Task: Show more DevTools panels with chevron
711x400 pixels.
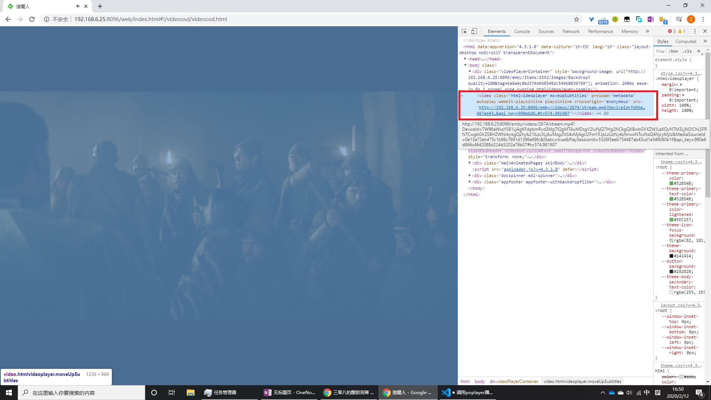Action: coord(647,31)
